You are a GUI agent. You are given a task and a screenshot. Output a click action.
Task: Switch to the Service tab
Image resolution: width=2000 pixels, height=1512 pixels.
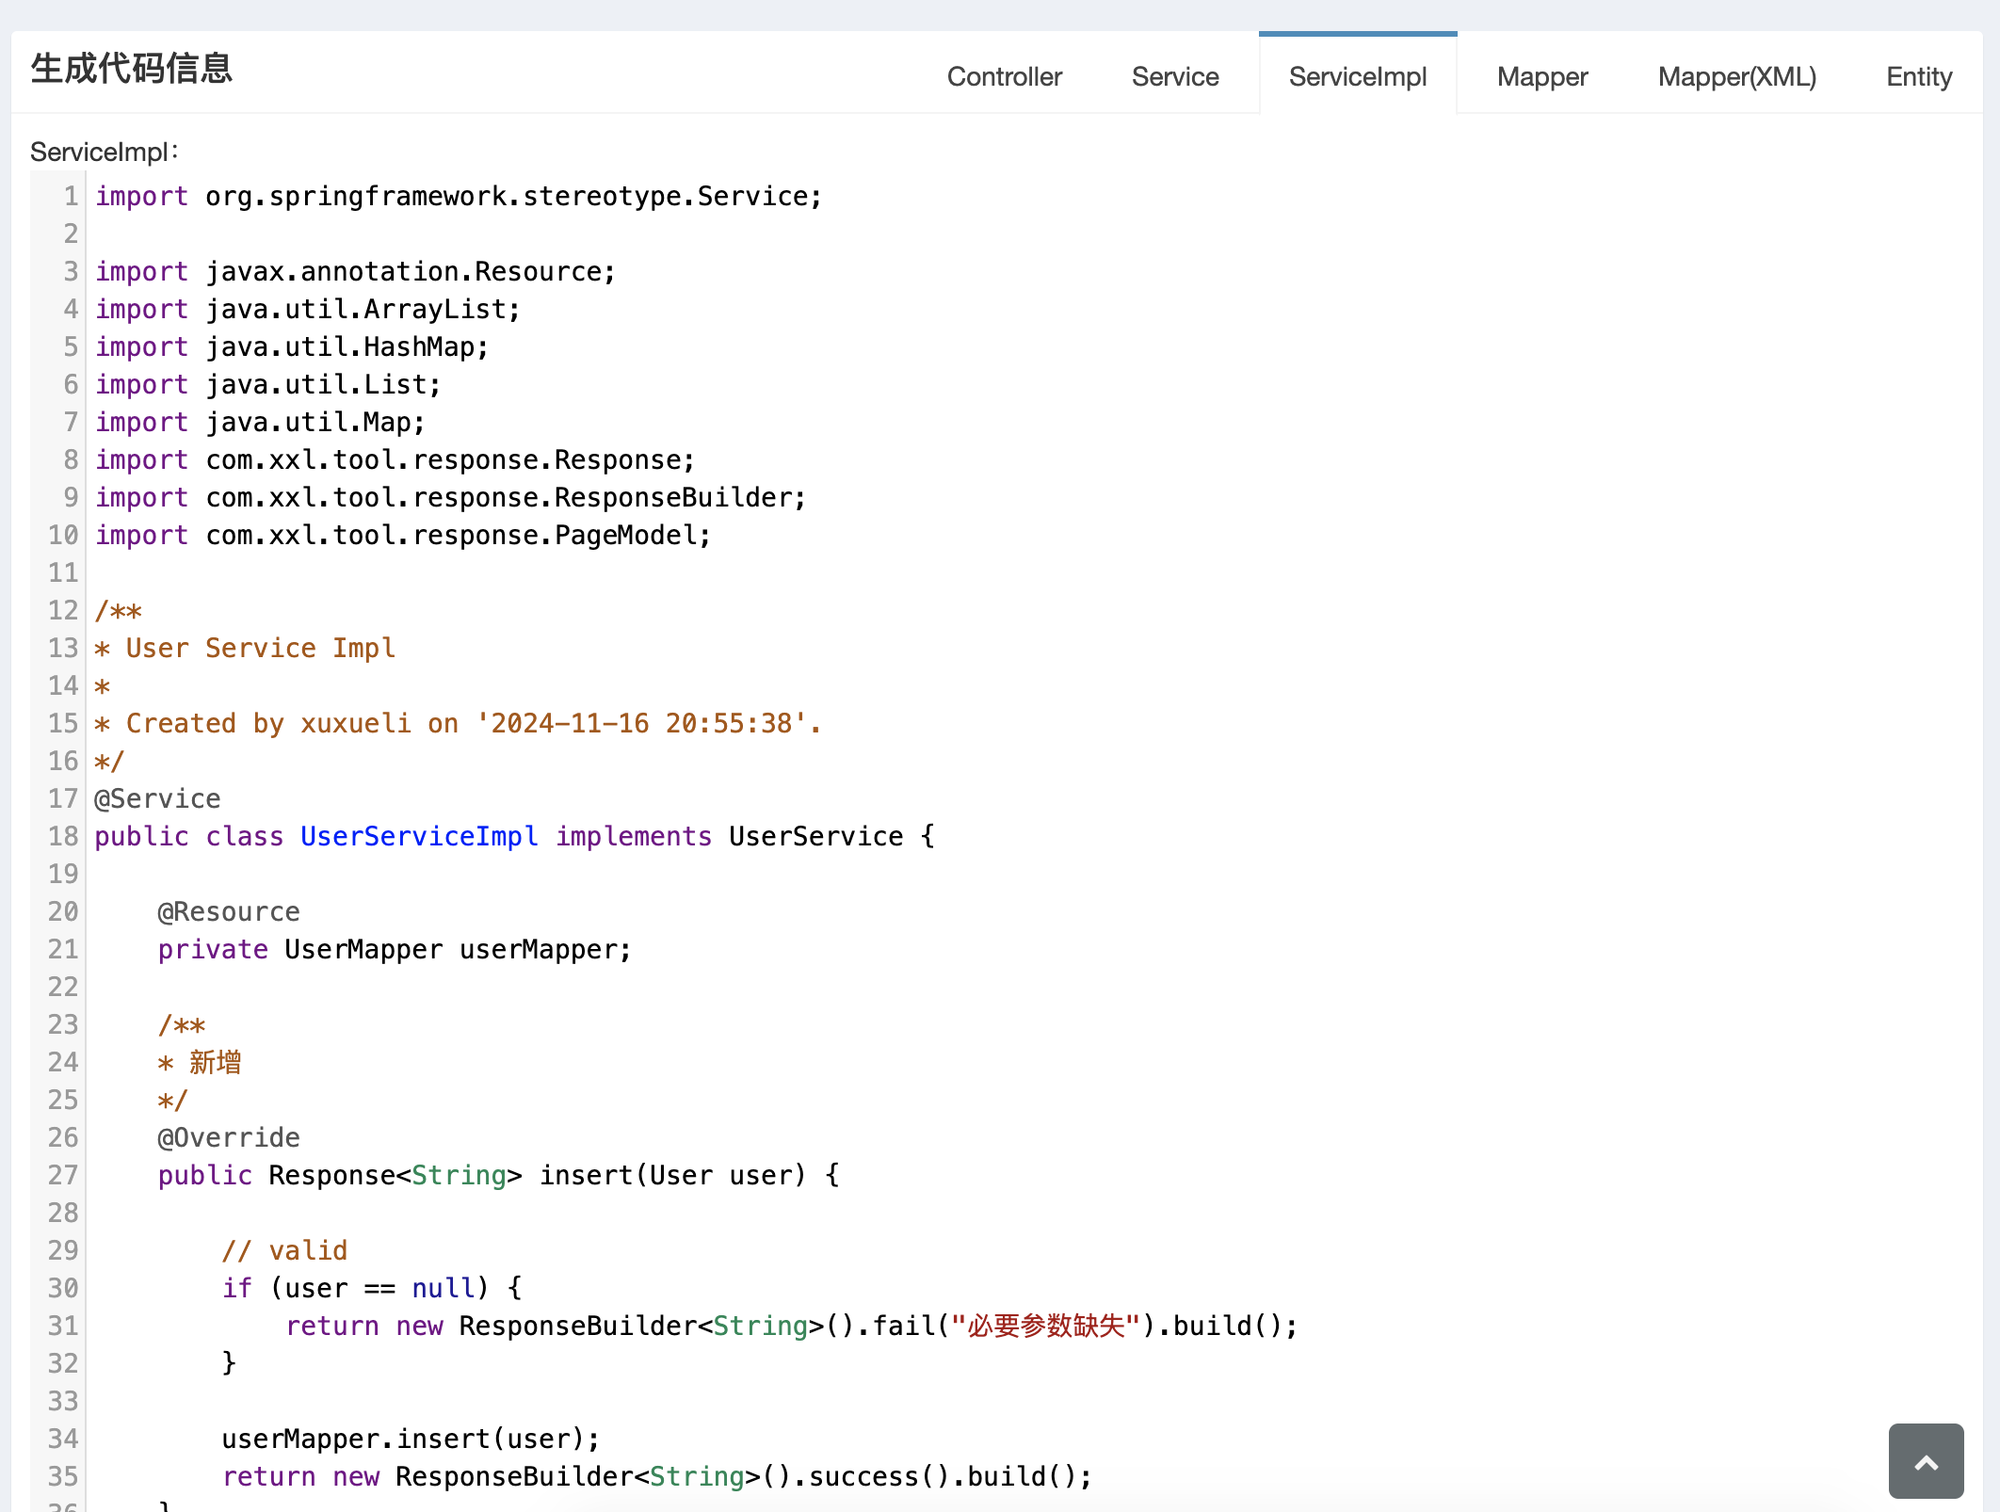[1174, 76]
